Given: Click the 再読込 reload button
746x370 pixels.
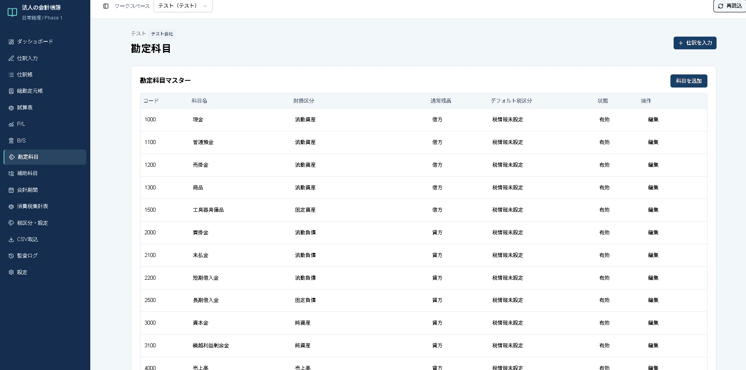Looking at the screenshot, I should (730, 6).
